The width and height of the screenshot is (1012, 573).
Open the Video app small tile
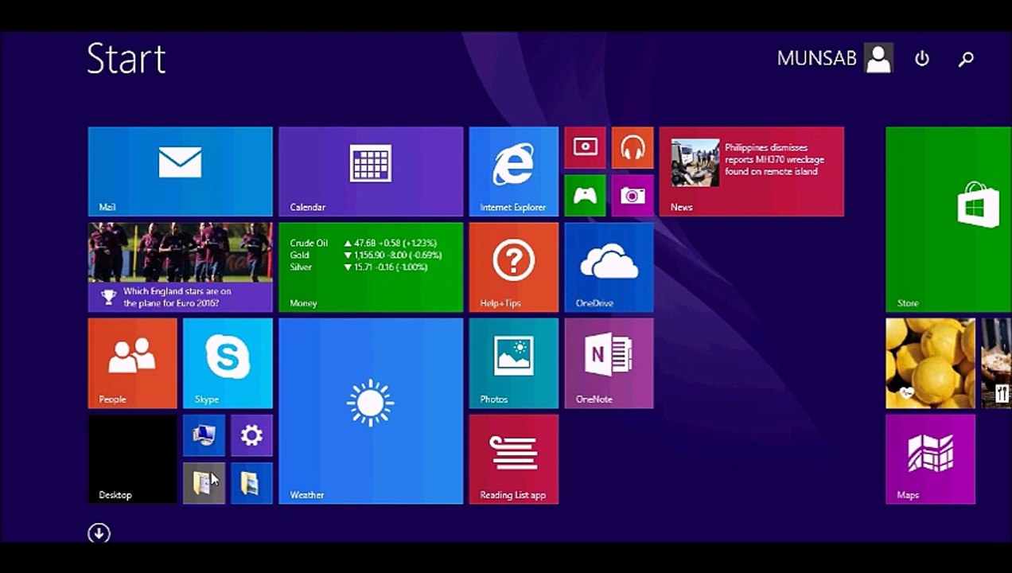(585, 148)
